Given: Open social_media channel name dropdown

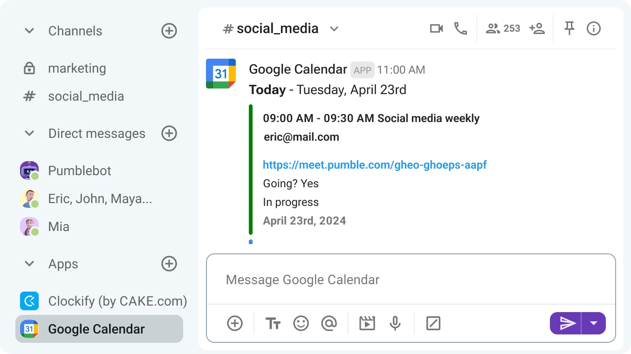Looking at the screenshot, I should [x=334, y=29].
